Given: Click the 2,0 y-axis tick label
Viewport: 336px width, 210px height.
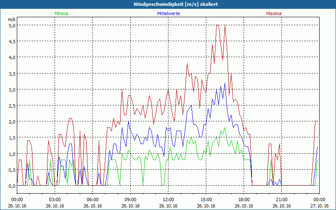Looking at the screenshot, I should tap(12, 122).
